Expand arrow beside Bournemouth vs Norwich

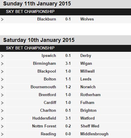pyautogui.click(x=2, y=87)
